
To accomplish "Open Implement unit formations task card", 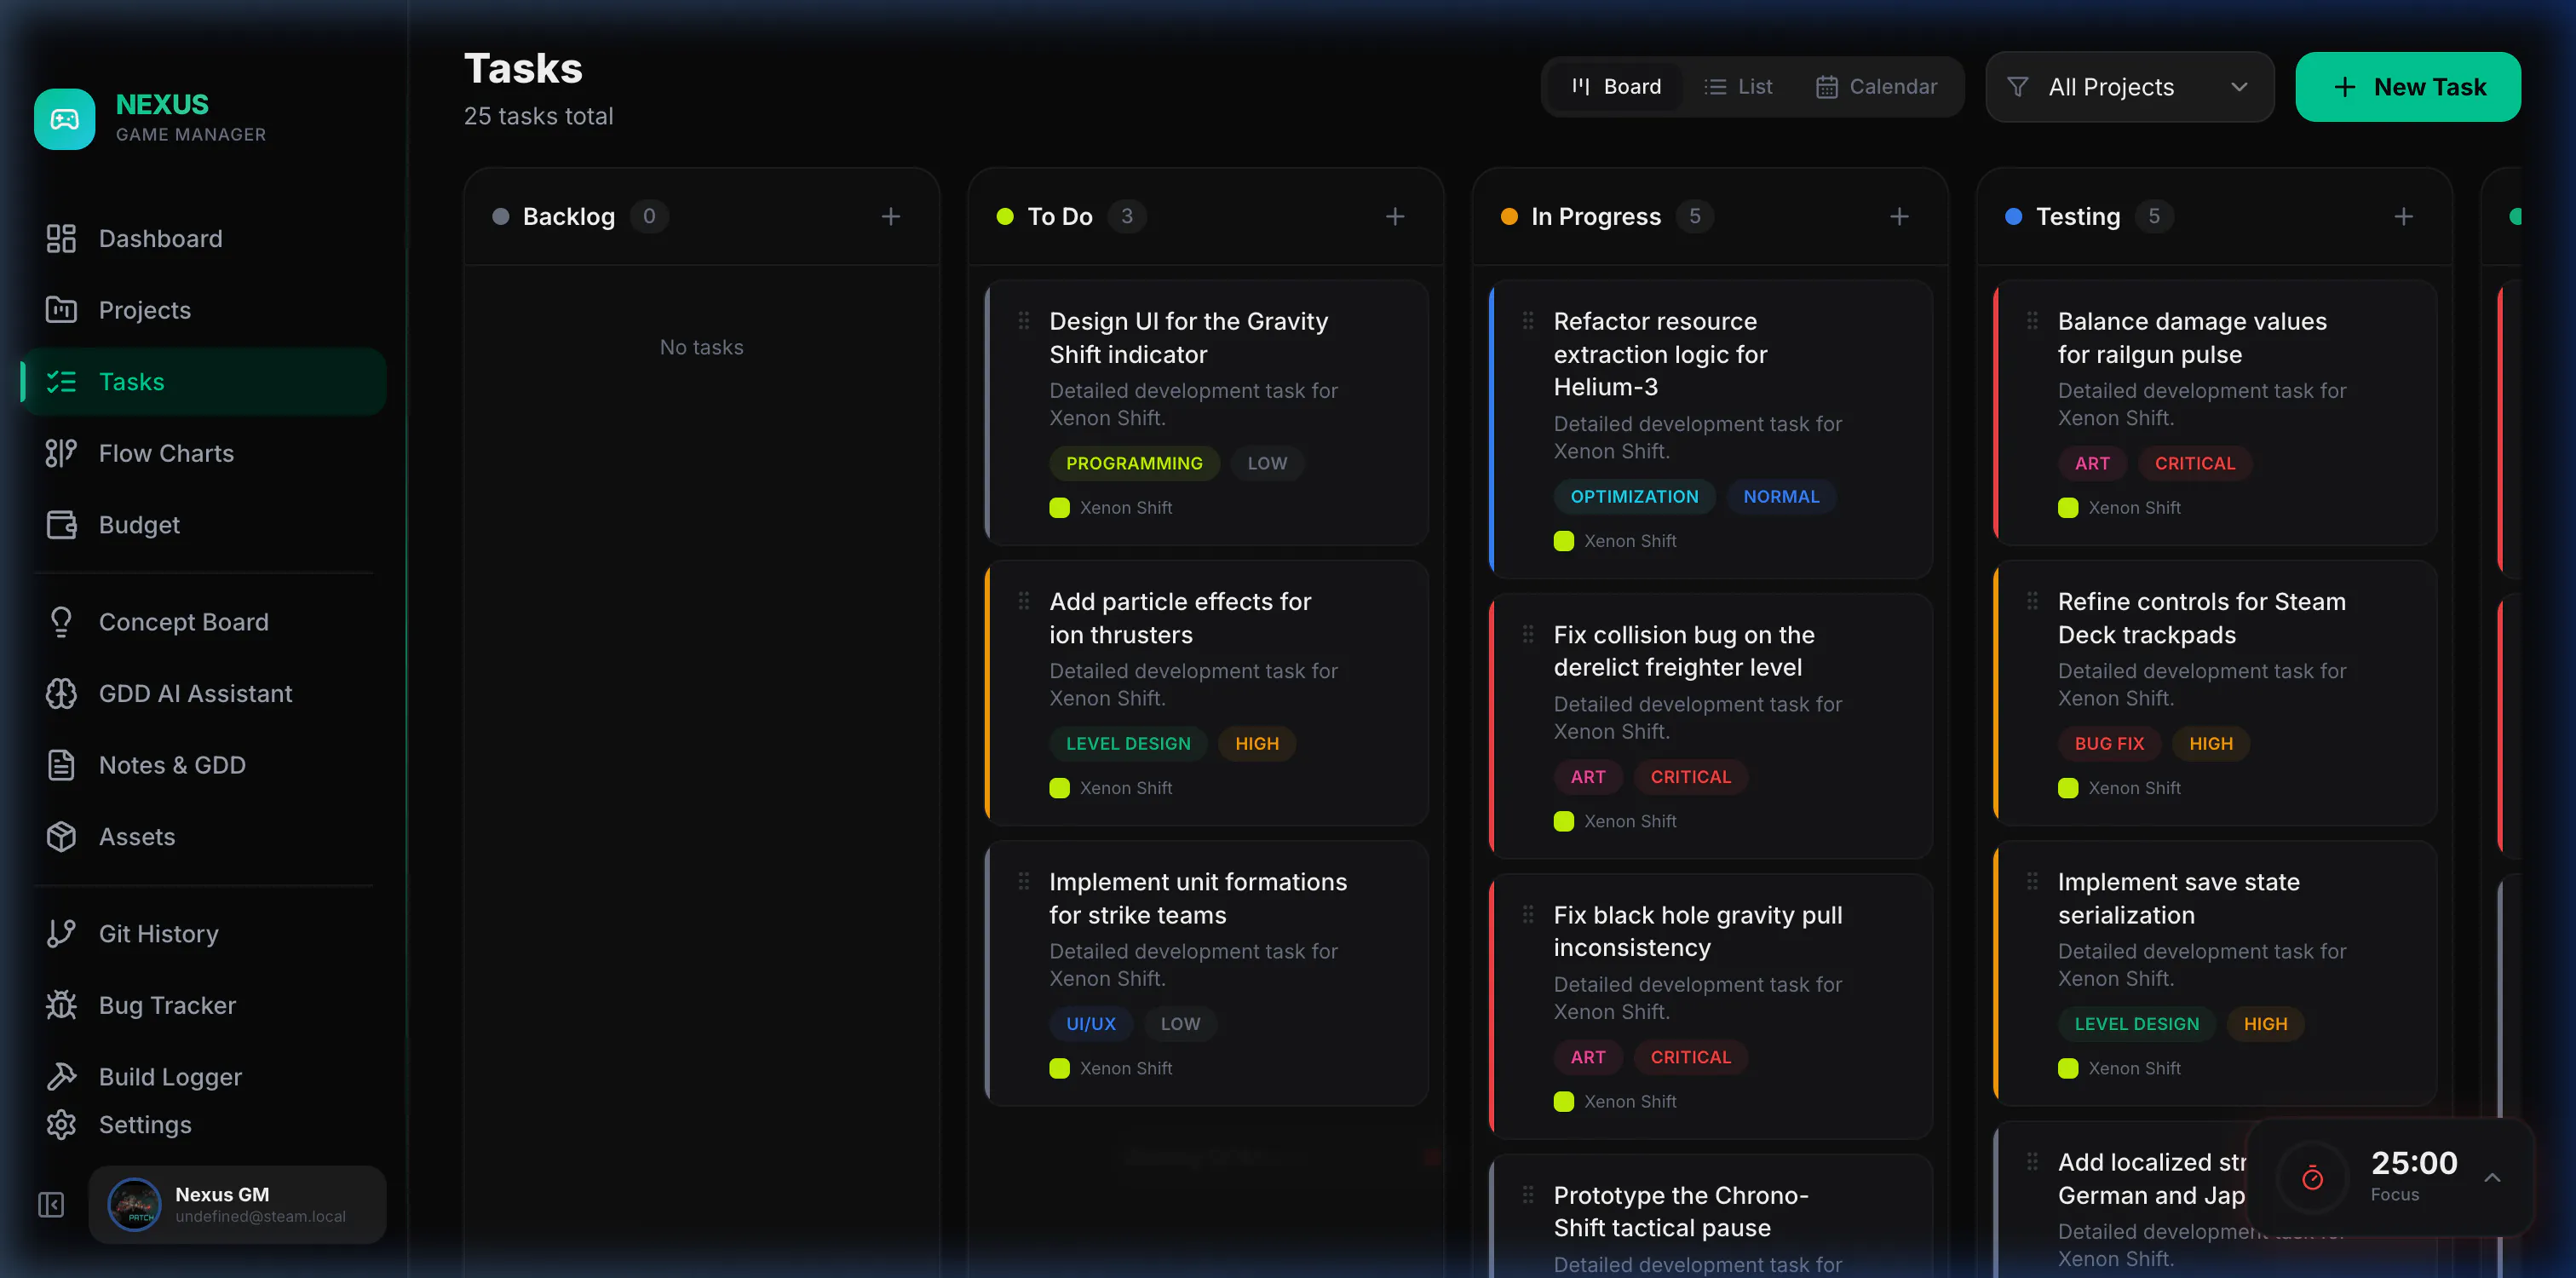I will tap(1207, 973).
